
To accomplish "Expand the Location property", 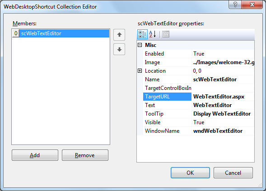I will [140, 71].
